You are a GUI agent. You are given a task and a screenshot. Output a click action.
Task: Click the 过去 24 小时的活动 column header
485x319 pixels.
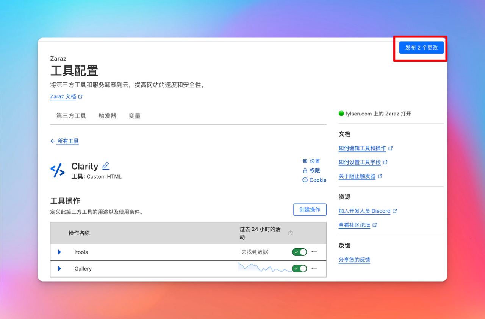pos(260,233)
